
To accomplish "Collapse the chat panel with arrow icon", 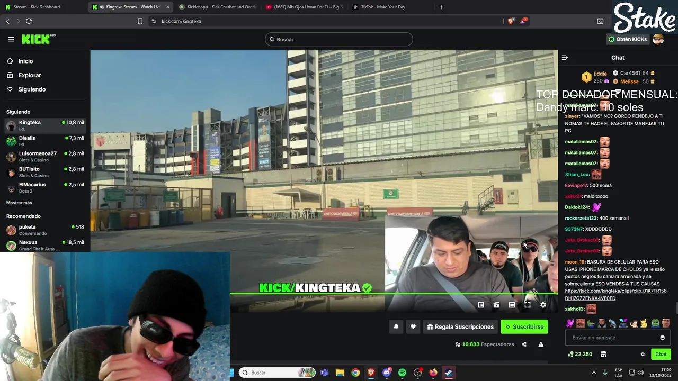I will [x=565, y=58].
